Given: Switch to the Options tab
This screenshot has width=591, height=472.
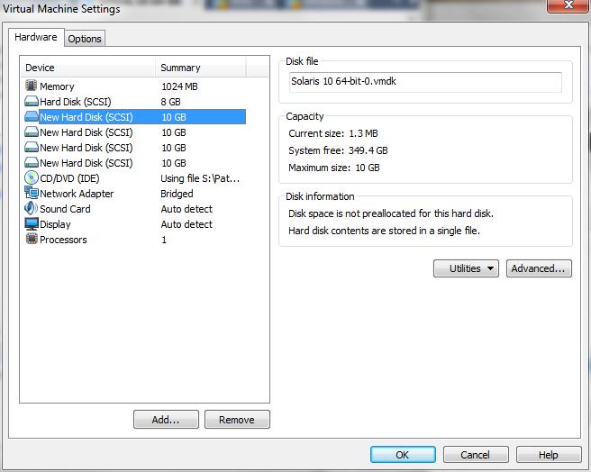Looking at the screenshot, I should tap(85, 38).
